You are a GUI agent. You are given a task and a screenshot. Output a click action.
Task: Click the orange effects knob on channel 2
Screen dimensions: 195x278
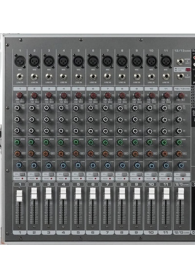(x=31, y=153)
